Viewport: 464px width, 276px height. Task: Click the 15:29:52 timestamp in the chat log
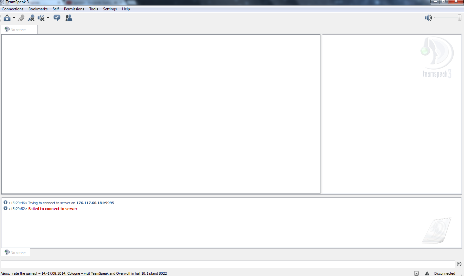click(18, 209)
